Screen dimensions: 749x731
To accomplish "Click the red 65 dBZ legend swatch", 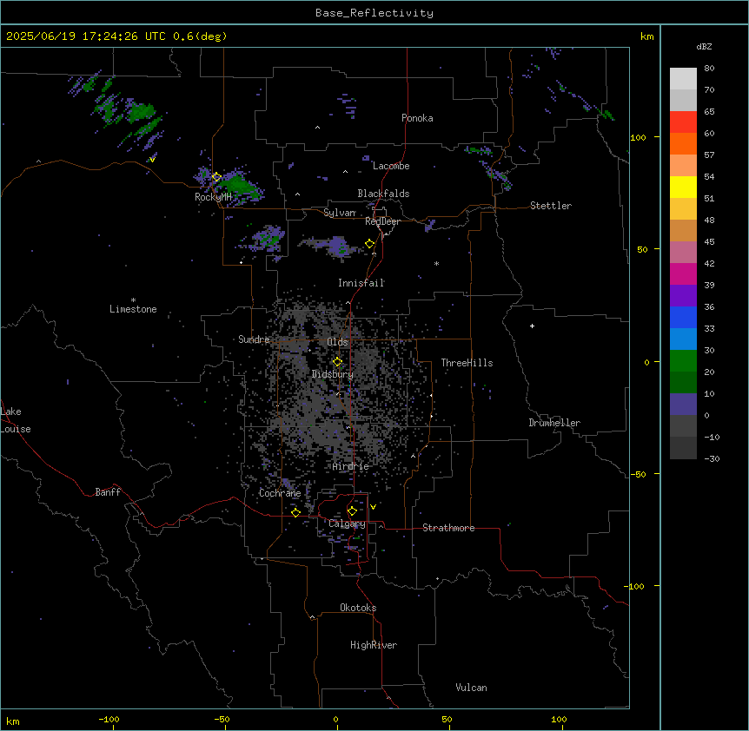I will [x=683, y=122].
